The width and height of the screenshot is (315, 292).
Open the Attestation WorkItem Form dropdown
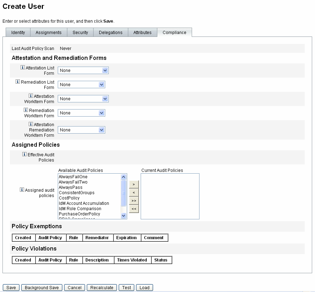[x=83, y=99]
